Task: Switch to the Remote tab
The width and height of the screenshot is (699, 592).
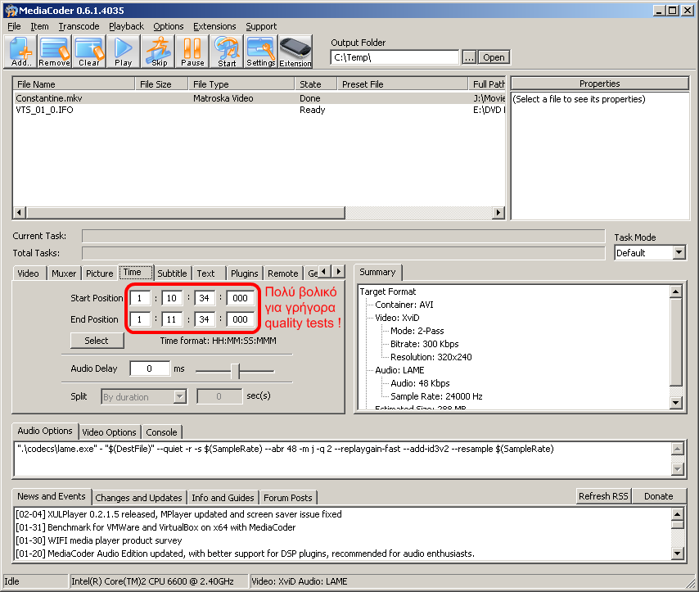Action: [283, 273]
